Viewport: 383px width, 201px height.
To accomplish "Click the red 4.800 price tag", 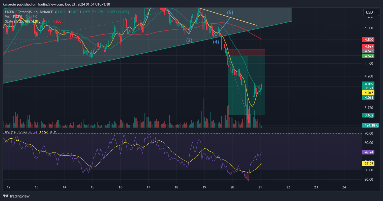I will tap(368, 39).
